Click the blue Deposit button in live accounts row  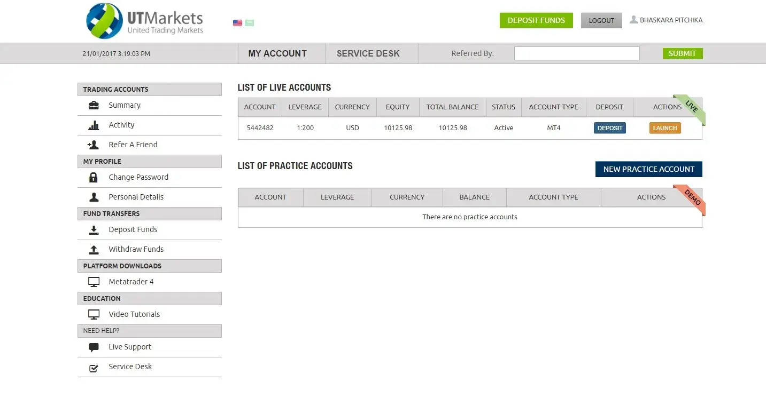[609, 128]
